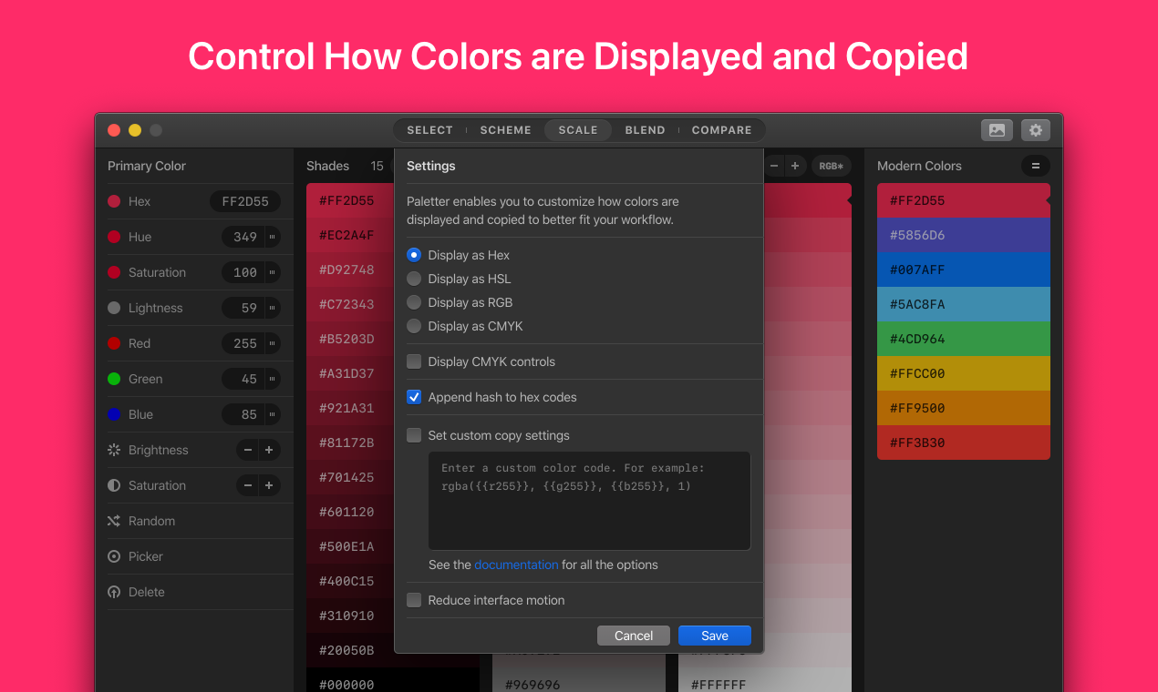Click the handle icon next to Green 45
This screenshot has height=692, width=1158.
point(272,379)
